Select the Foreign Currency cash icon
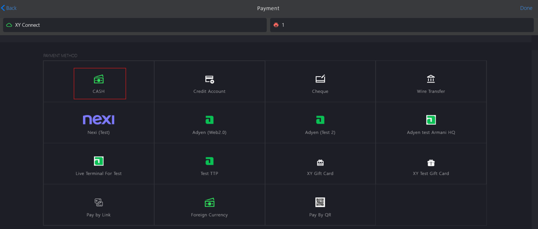538x229 pixels. pyautogui.click(x=210, y=203)
